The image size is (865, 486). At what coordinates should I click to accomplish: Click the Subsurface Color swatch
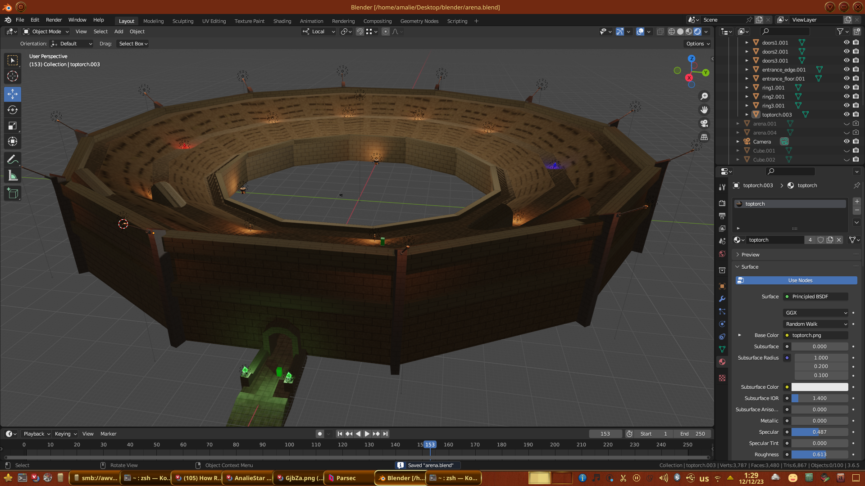pyautogui.click(x=819, y=387)
